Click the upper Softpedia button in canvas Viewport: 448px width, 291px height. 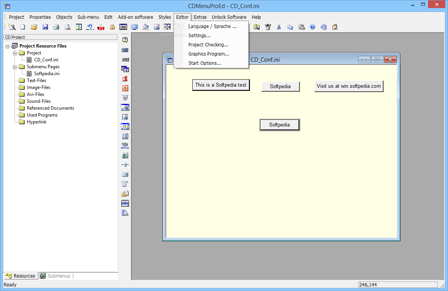coord(280,86)
